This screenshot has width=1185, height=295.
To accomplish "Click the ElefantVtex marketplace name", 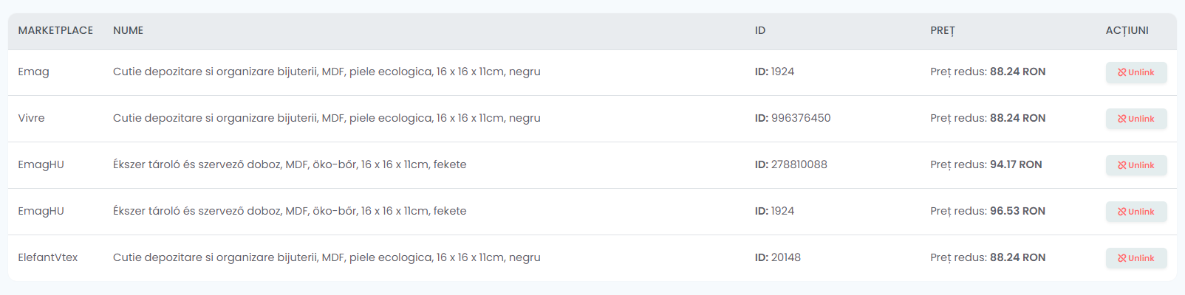I will 47,257.
